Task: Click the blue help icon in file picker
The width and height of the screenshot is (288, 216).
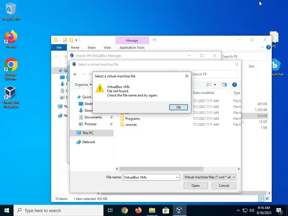Action: pos(234,84)
